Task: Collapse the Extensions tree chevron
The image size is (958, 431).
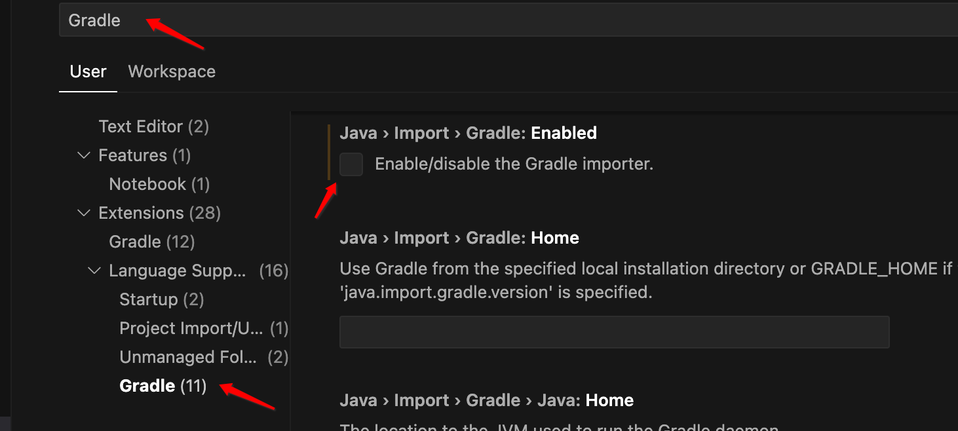Action: click(84, 213)
